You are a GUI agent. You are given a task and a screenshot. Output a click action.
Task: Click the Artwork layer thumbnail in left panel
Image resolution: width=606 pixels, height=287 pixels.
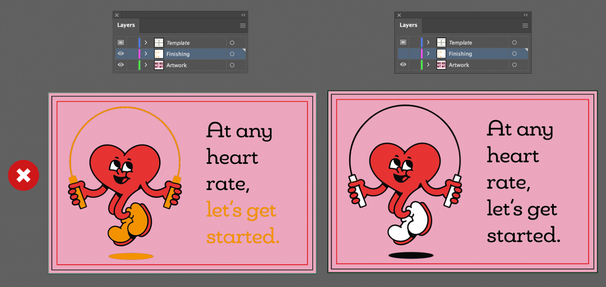coord(159,65)
